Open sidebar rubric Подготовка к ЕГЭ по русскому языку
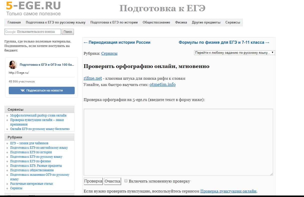This screenshot has width=304, height=197. pyautogui.click(x=36, y=157)
